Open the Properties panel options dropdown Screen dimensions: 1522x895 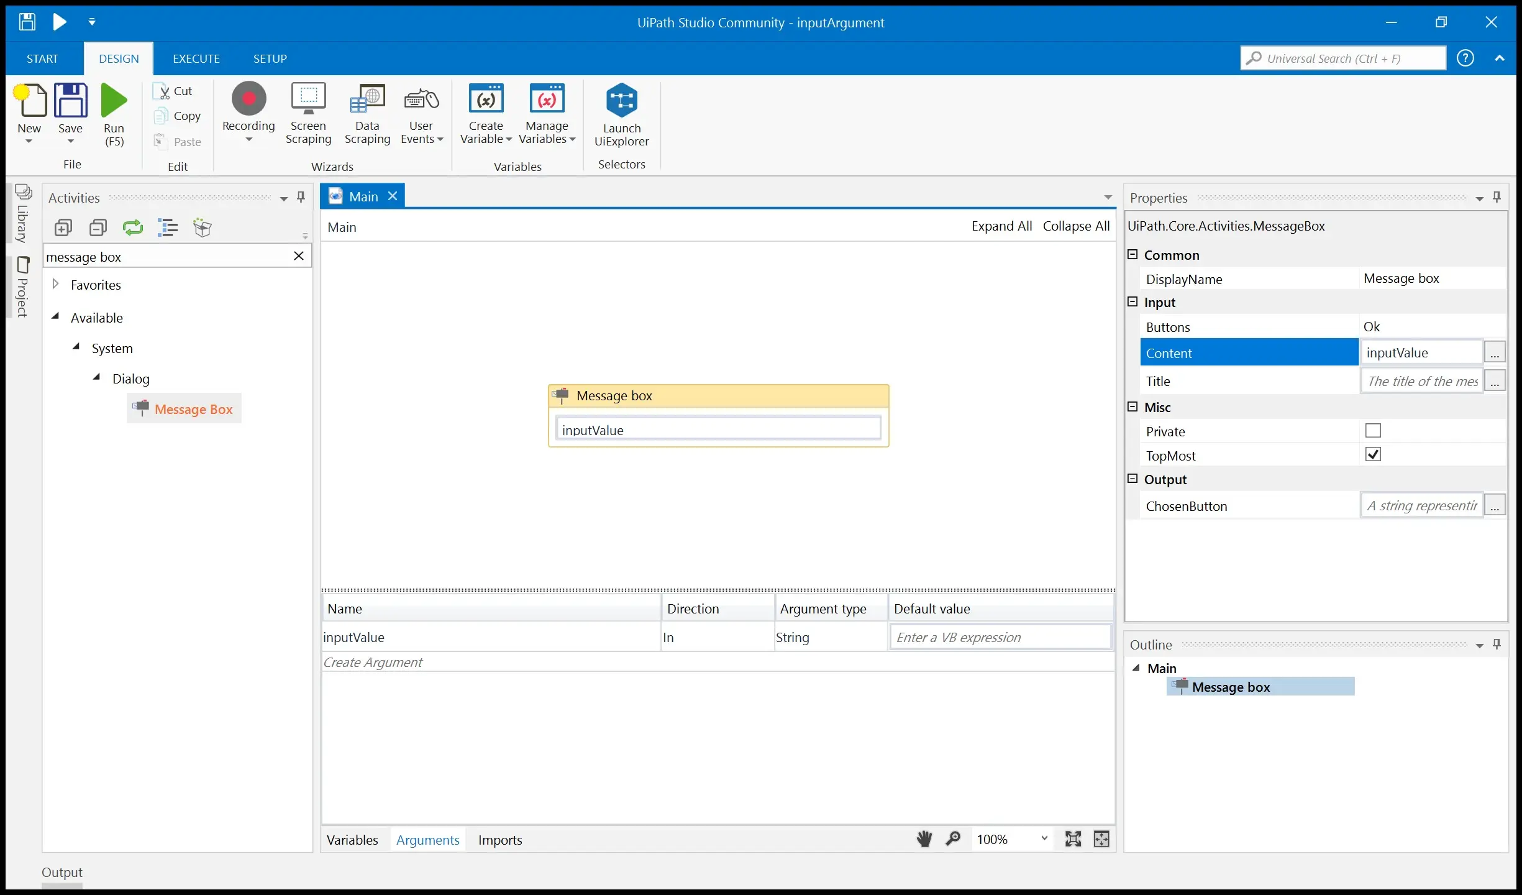(x=1480, y=199)
